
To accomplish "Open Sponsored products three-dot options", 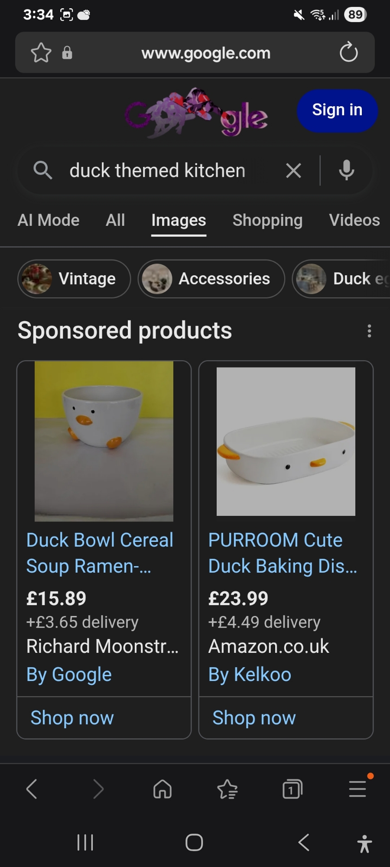I will coord(369,331).
